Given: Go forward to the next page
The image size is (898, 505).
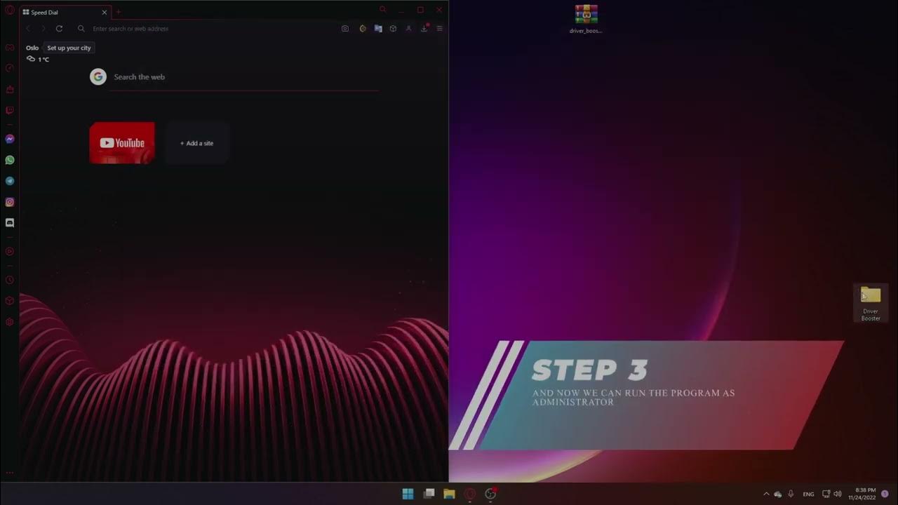Looking at the screenshot, I should pos(43,29).
